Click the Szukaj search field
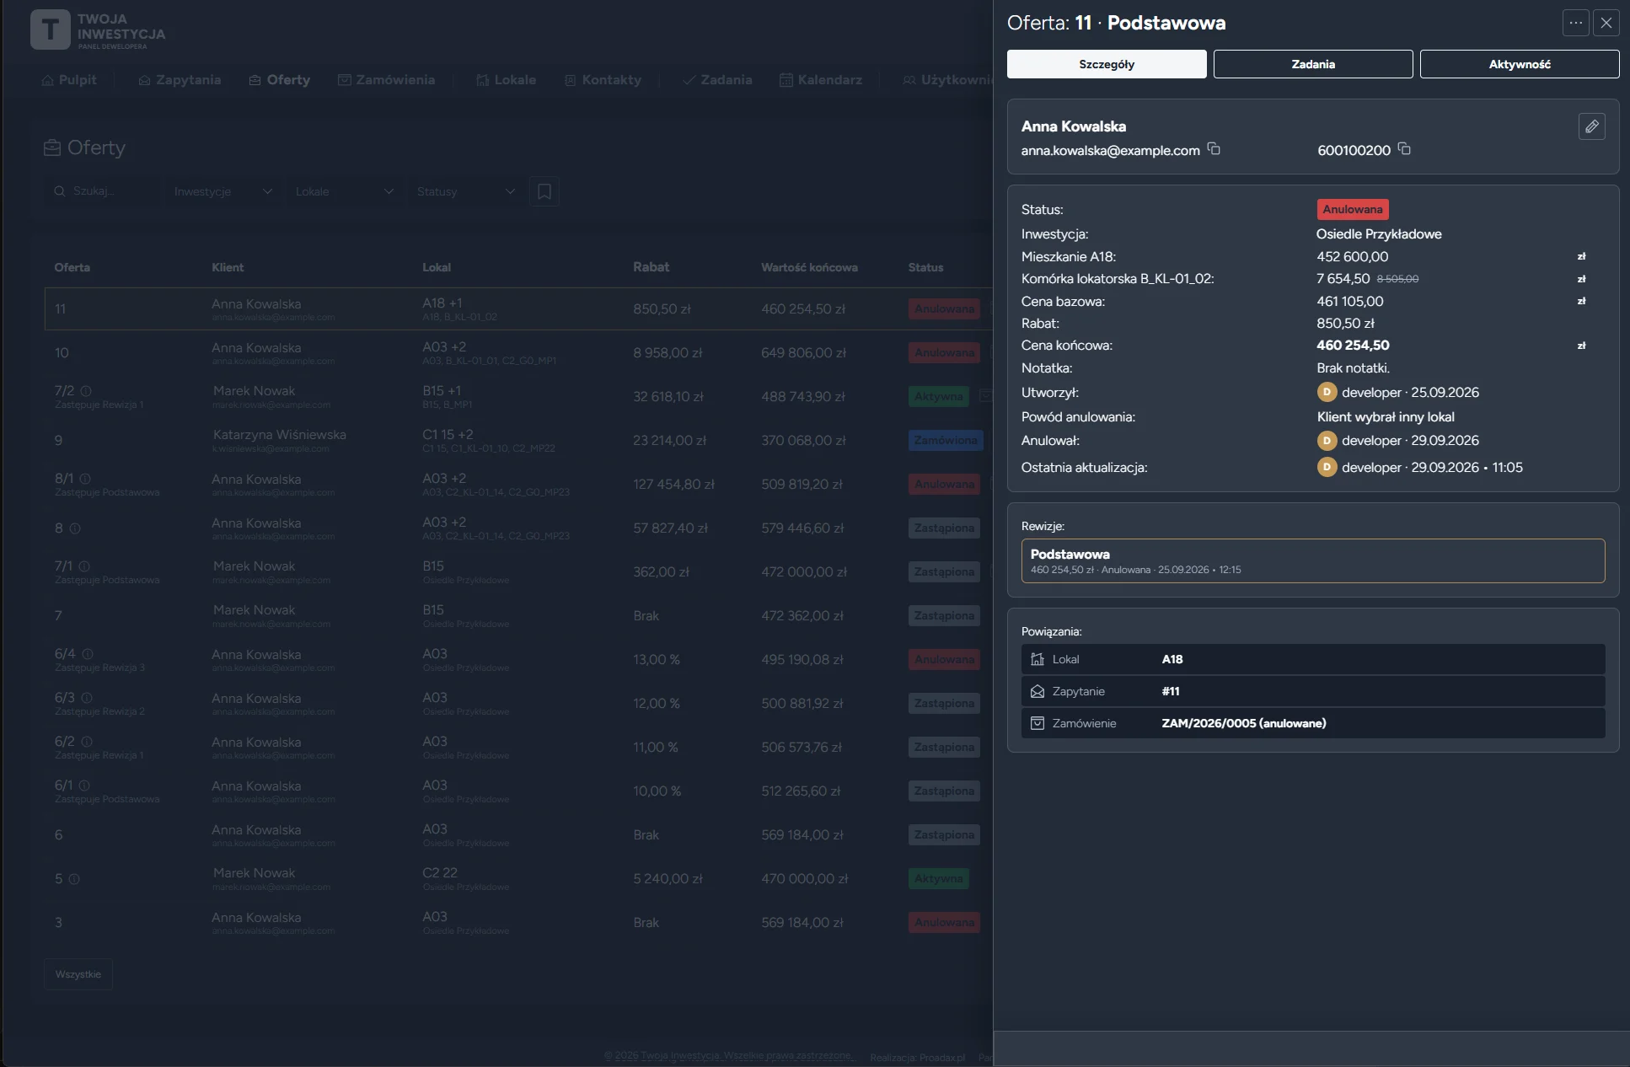 101,191
